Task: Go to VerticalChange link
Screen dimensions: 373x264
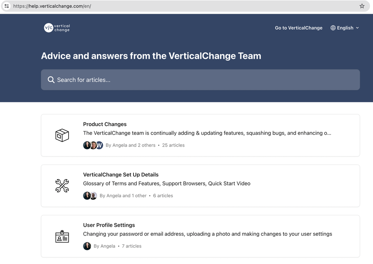Action: [x=298, y=28]
